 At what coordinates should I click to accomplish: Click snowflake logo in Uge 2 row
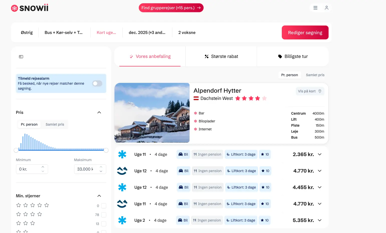click(x=122, y=220)
